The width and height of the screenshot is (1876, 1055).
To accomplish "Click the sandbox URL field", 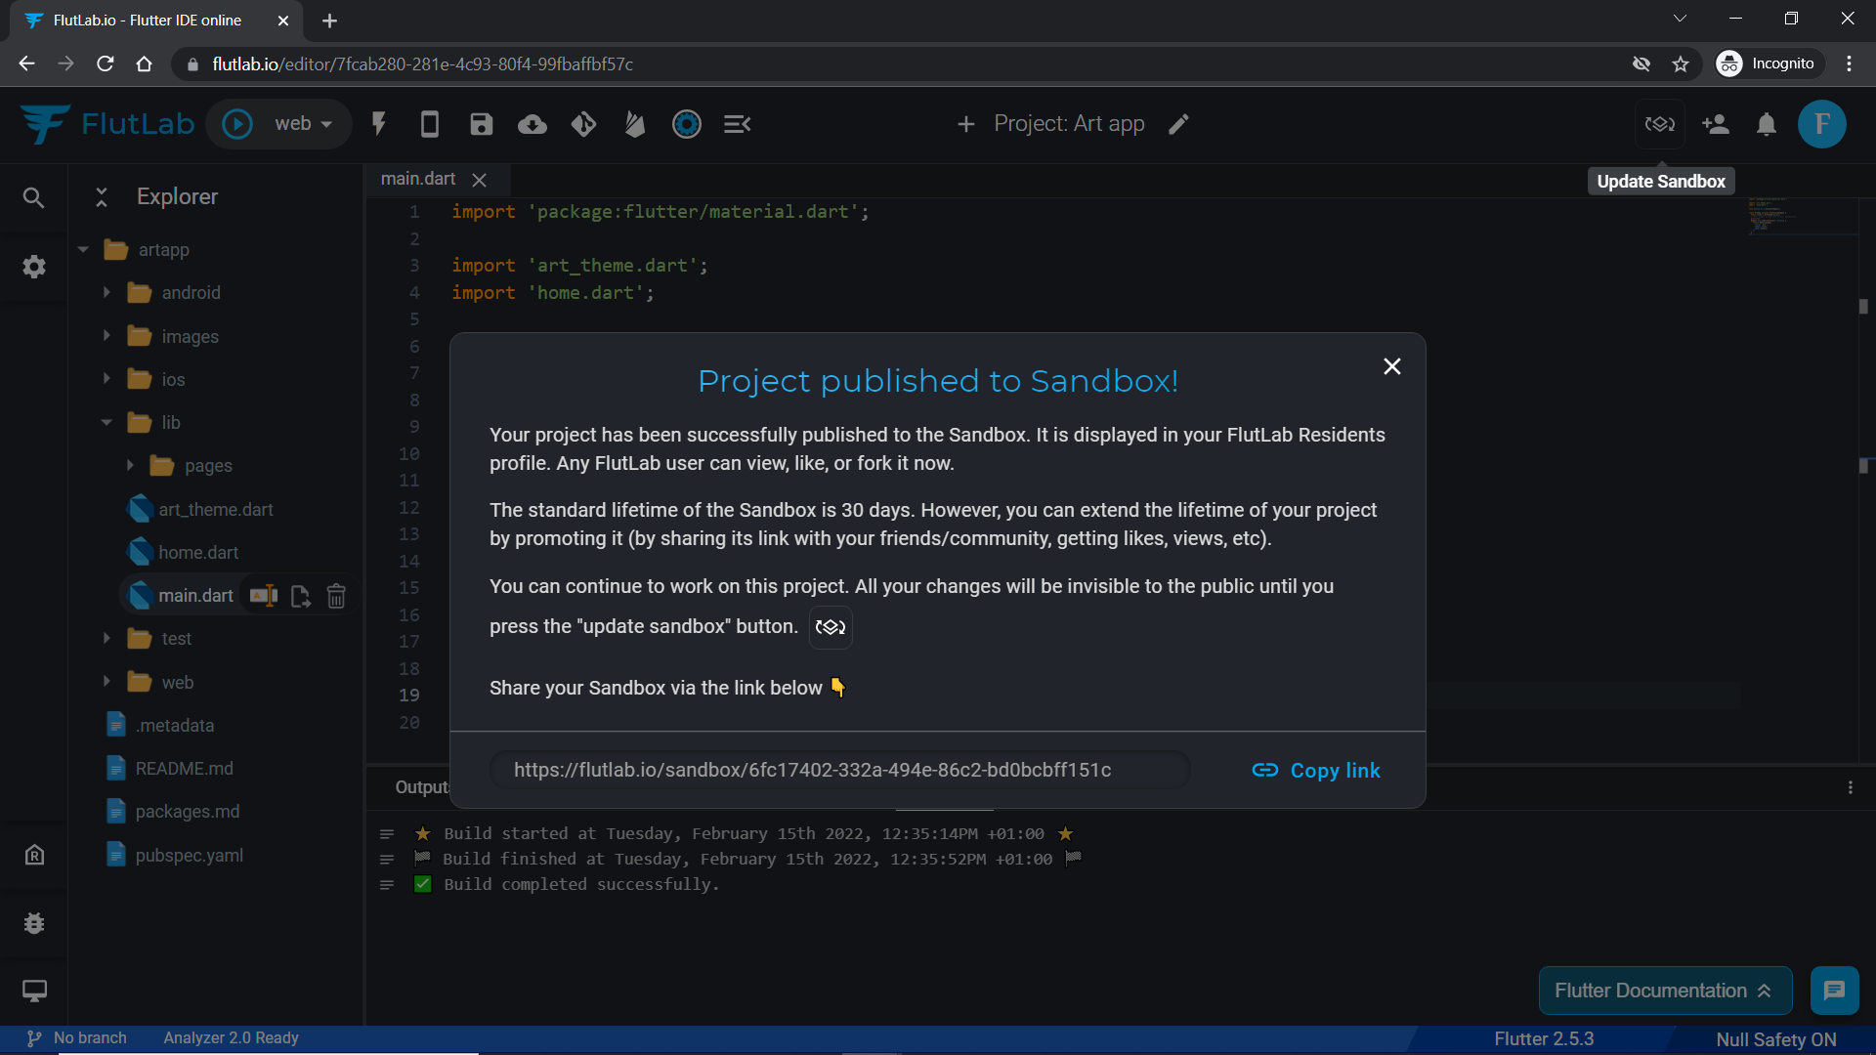I will (839, 770).
